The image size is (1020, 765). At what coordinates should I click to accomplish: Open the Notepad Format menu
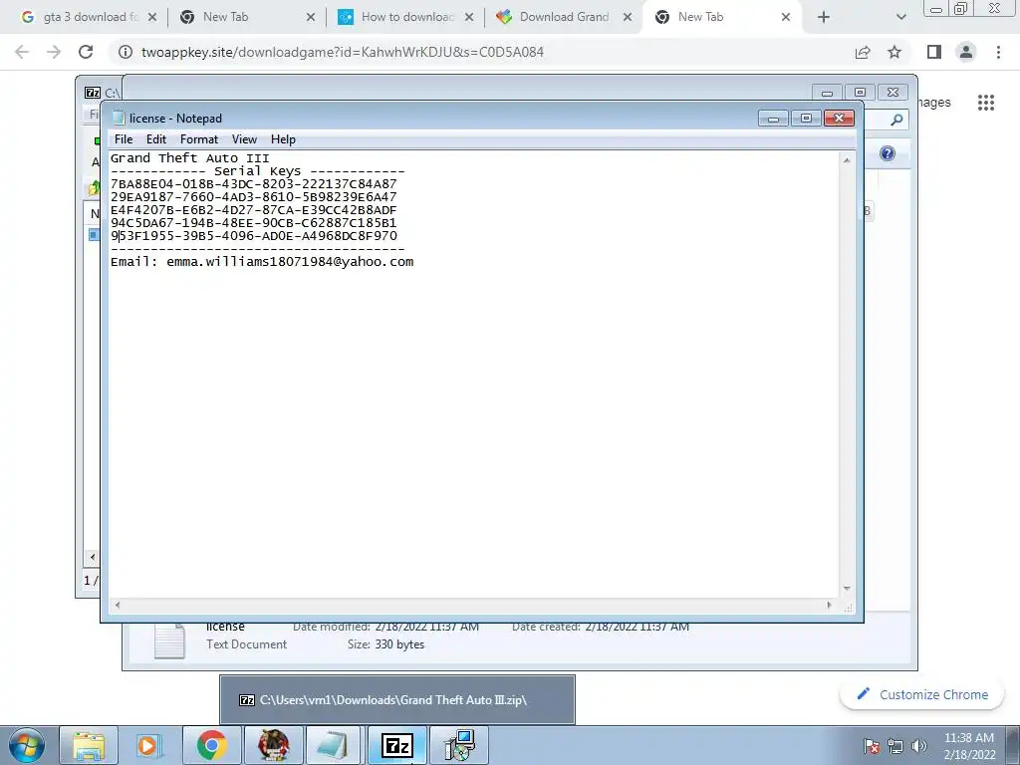pyautogui.click(x=199, y=139)
